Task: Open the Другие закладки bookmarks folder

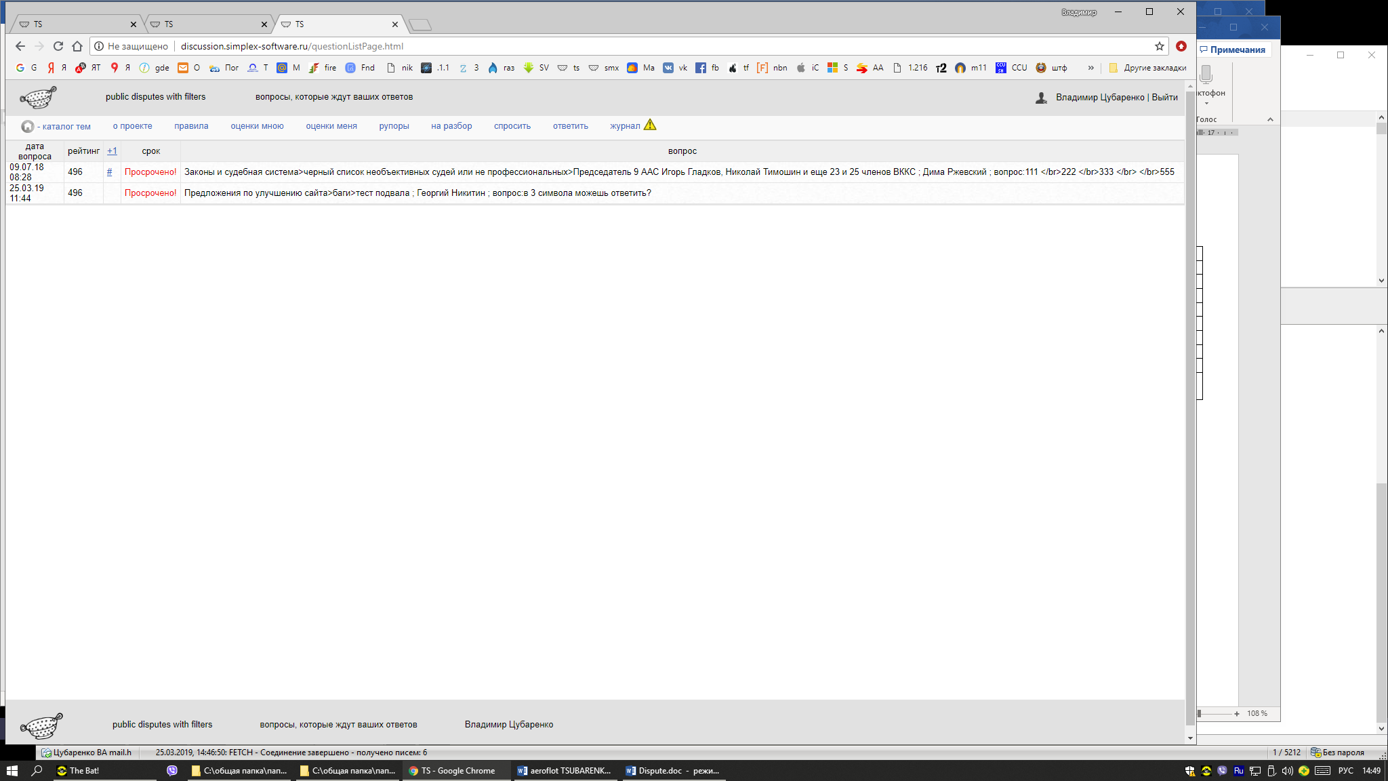Action: coord(1147,68)
